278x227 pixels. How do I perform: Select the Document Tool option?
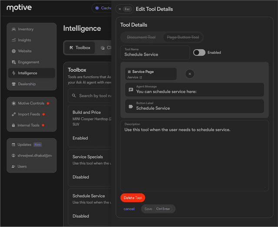(141, 38)
